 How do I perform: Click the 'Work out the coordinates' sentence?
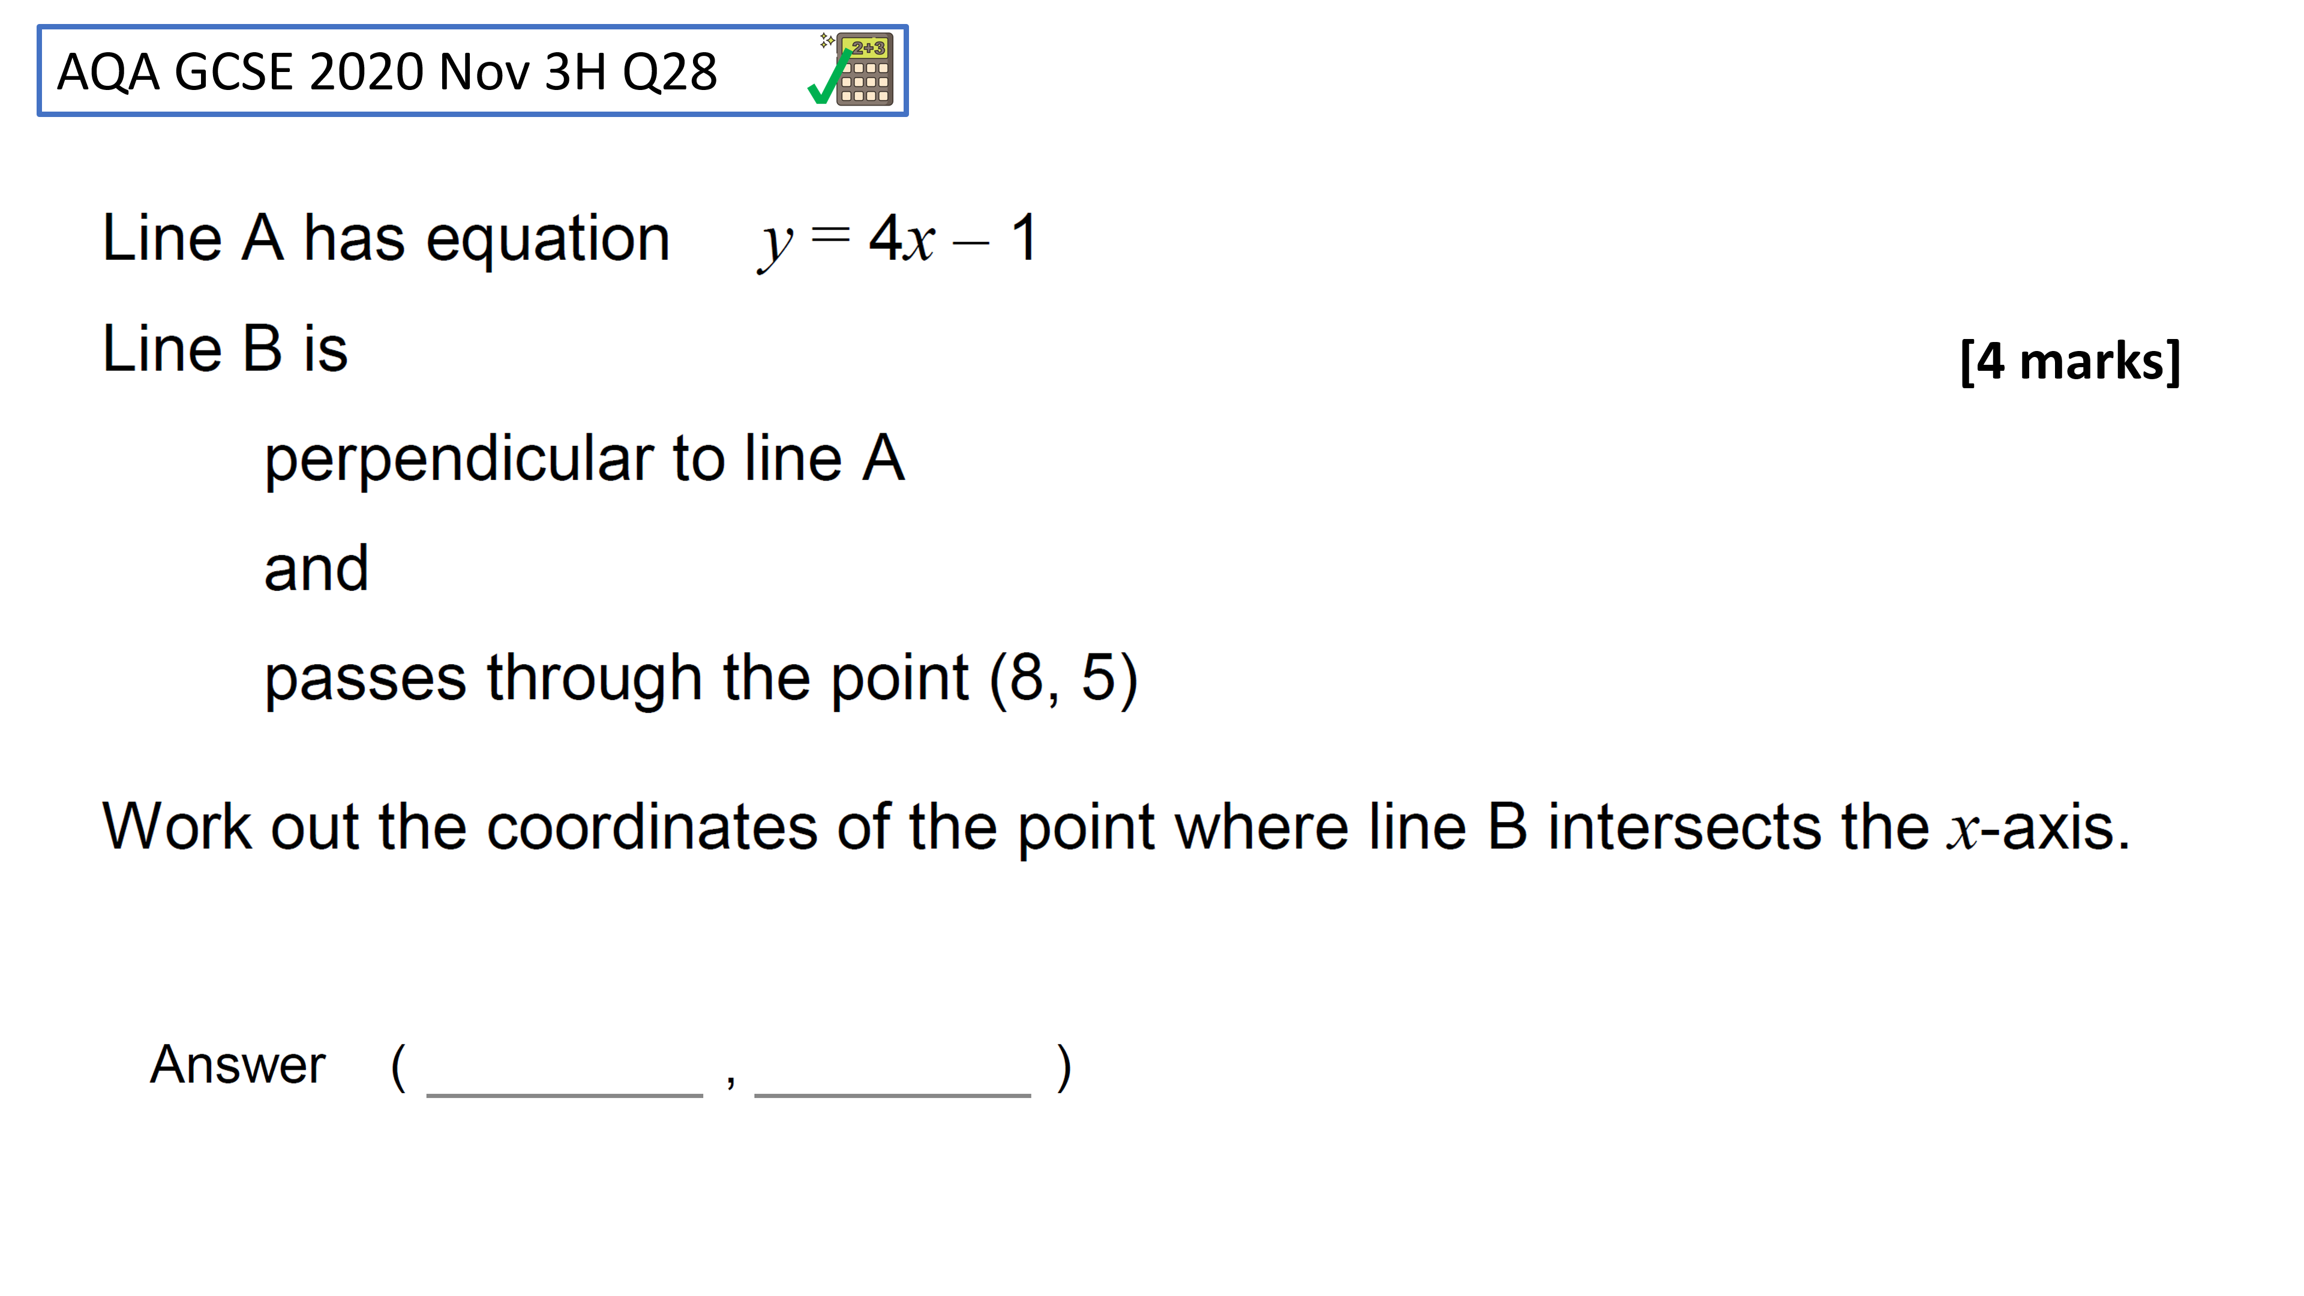tap(1115, 826)
